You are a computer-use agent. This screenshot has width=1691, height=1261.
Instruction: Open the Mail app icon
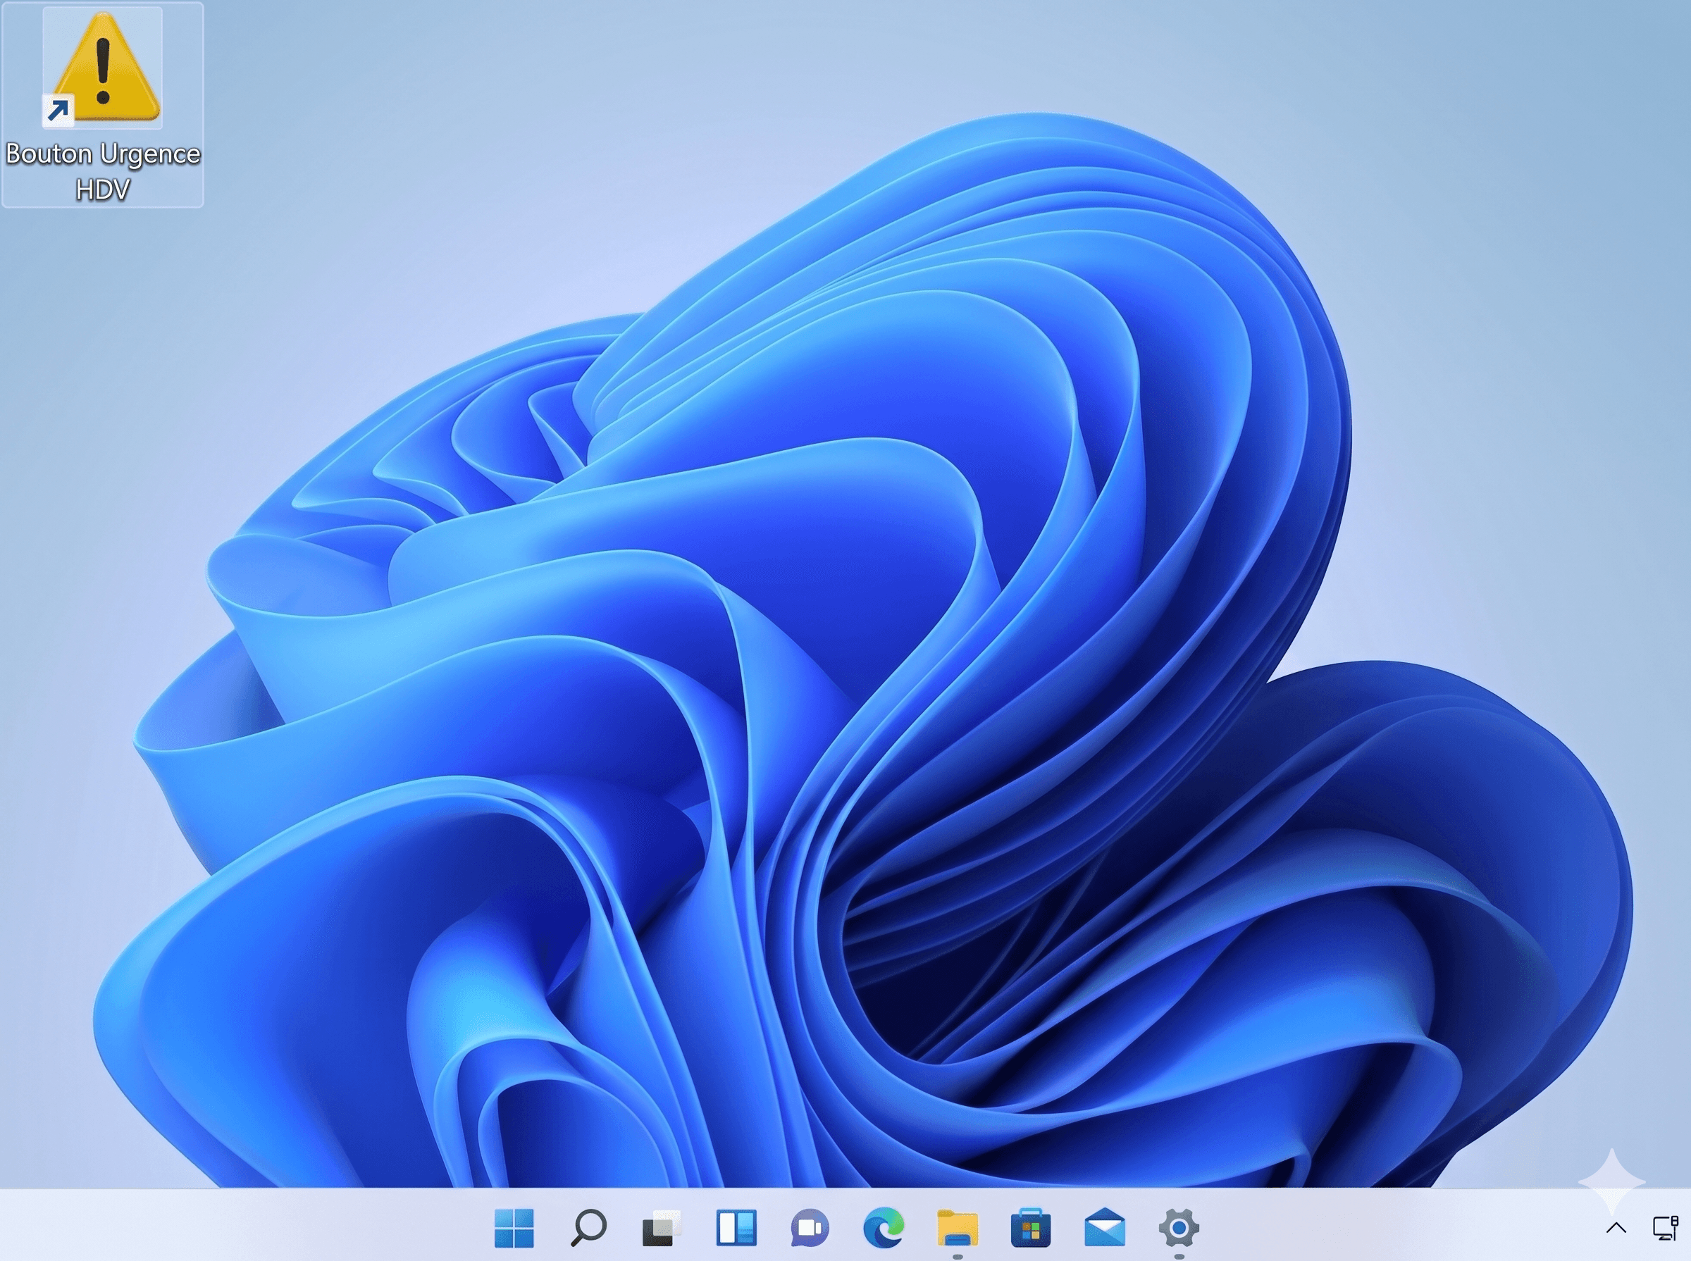point(1105,1228)
